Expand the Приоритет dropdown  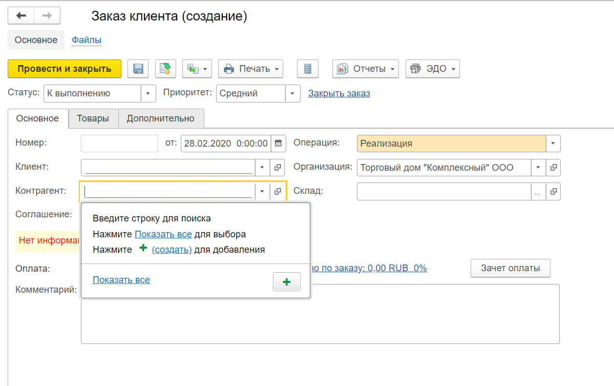[292, 94]
